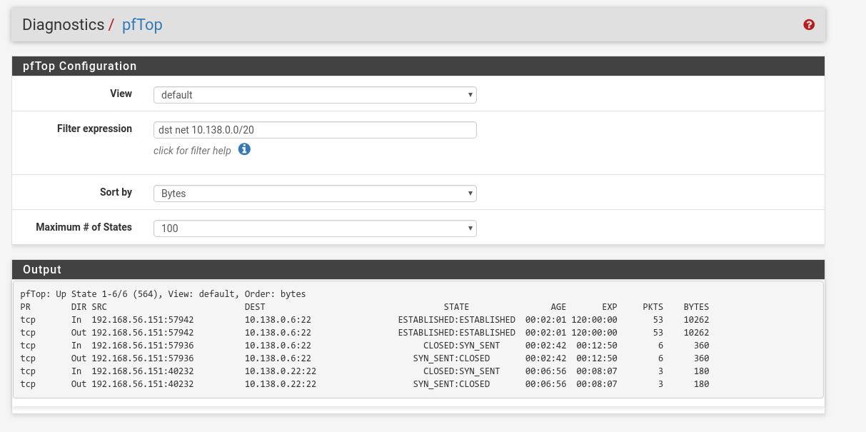This screenshot has width=866, height=432.
Task: Go to Diagnostics breadcrumb
Action: click(64, 25)
